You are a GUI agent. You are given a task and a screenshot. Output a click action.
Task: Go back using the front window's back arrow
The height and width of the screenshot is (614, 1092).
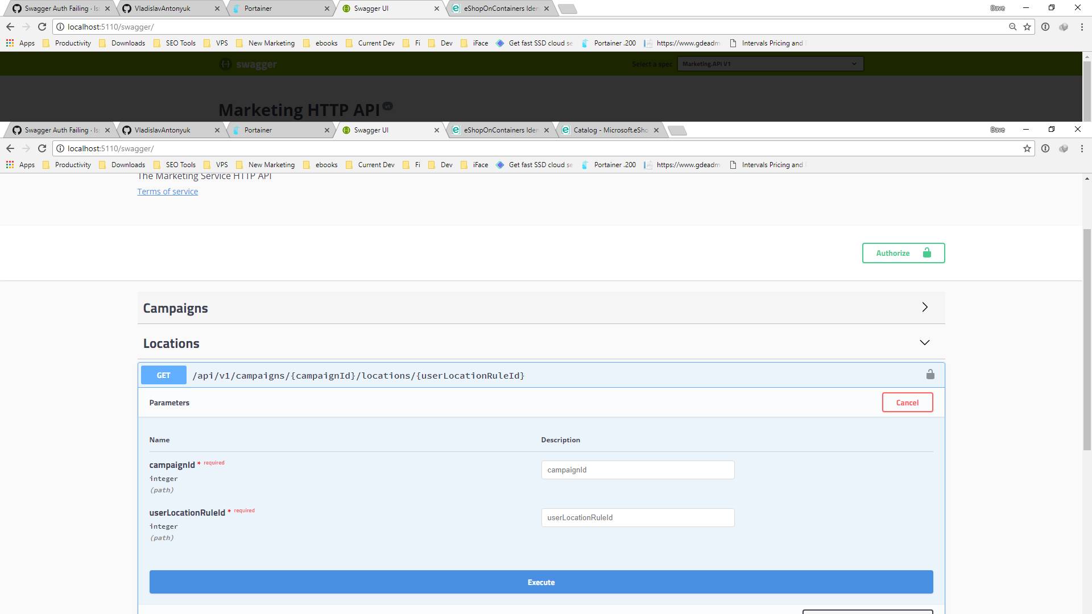coord(10,148)
